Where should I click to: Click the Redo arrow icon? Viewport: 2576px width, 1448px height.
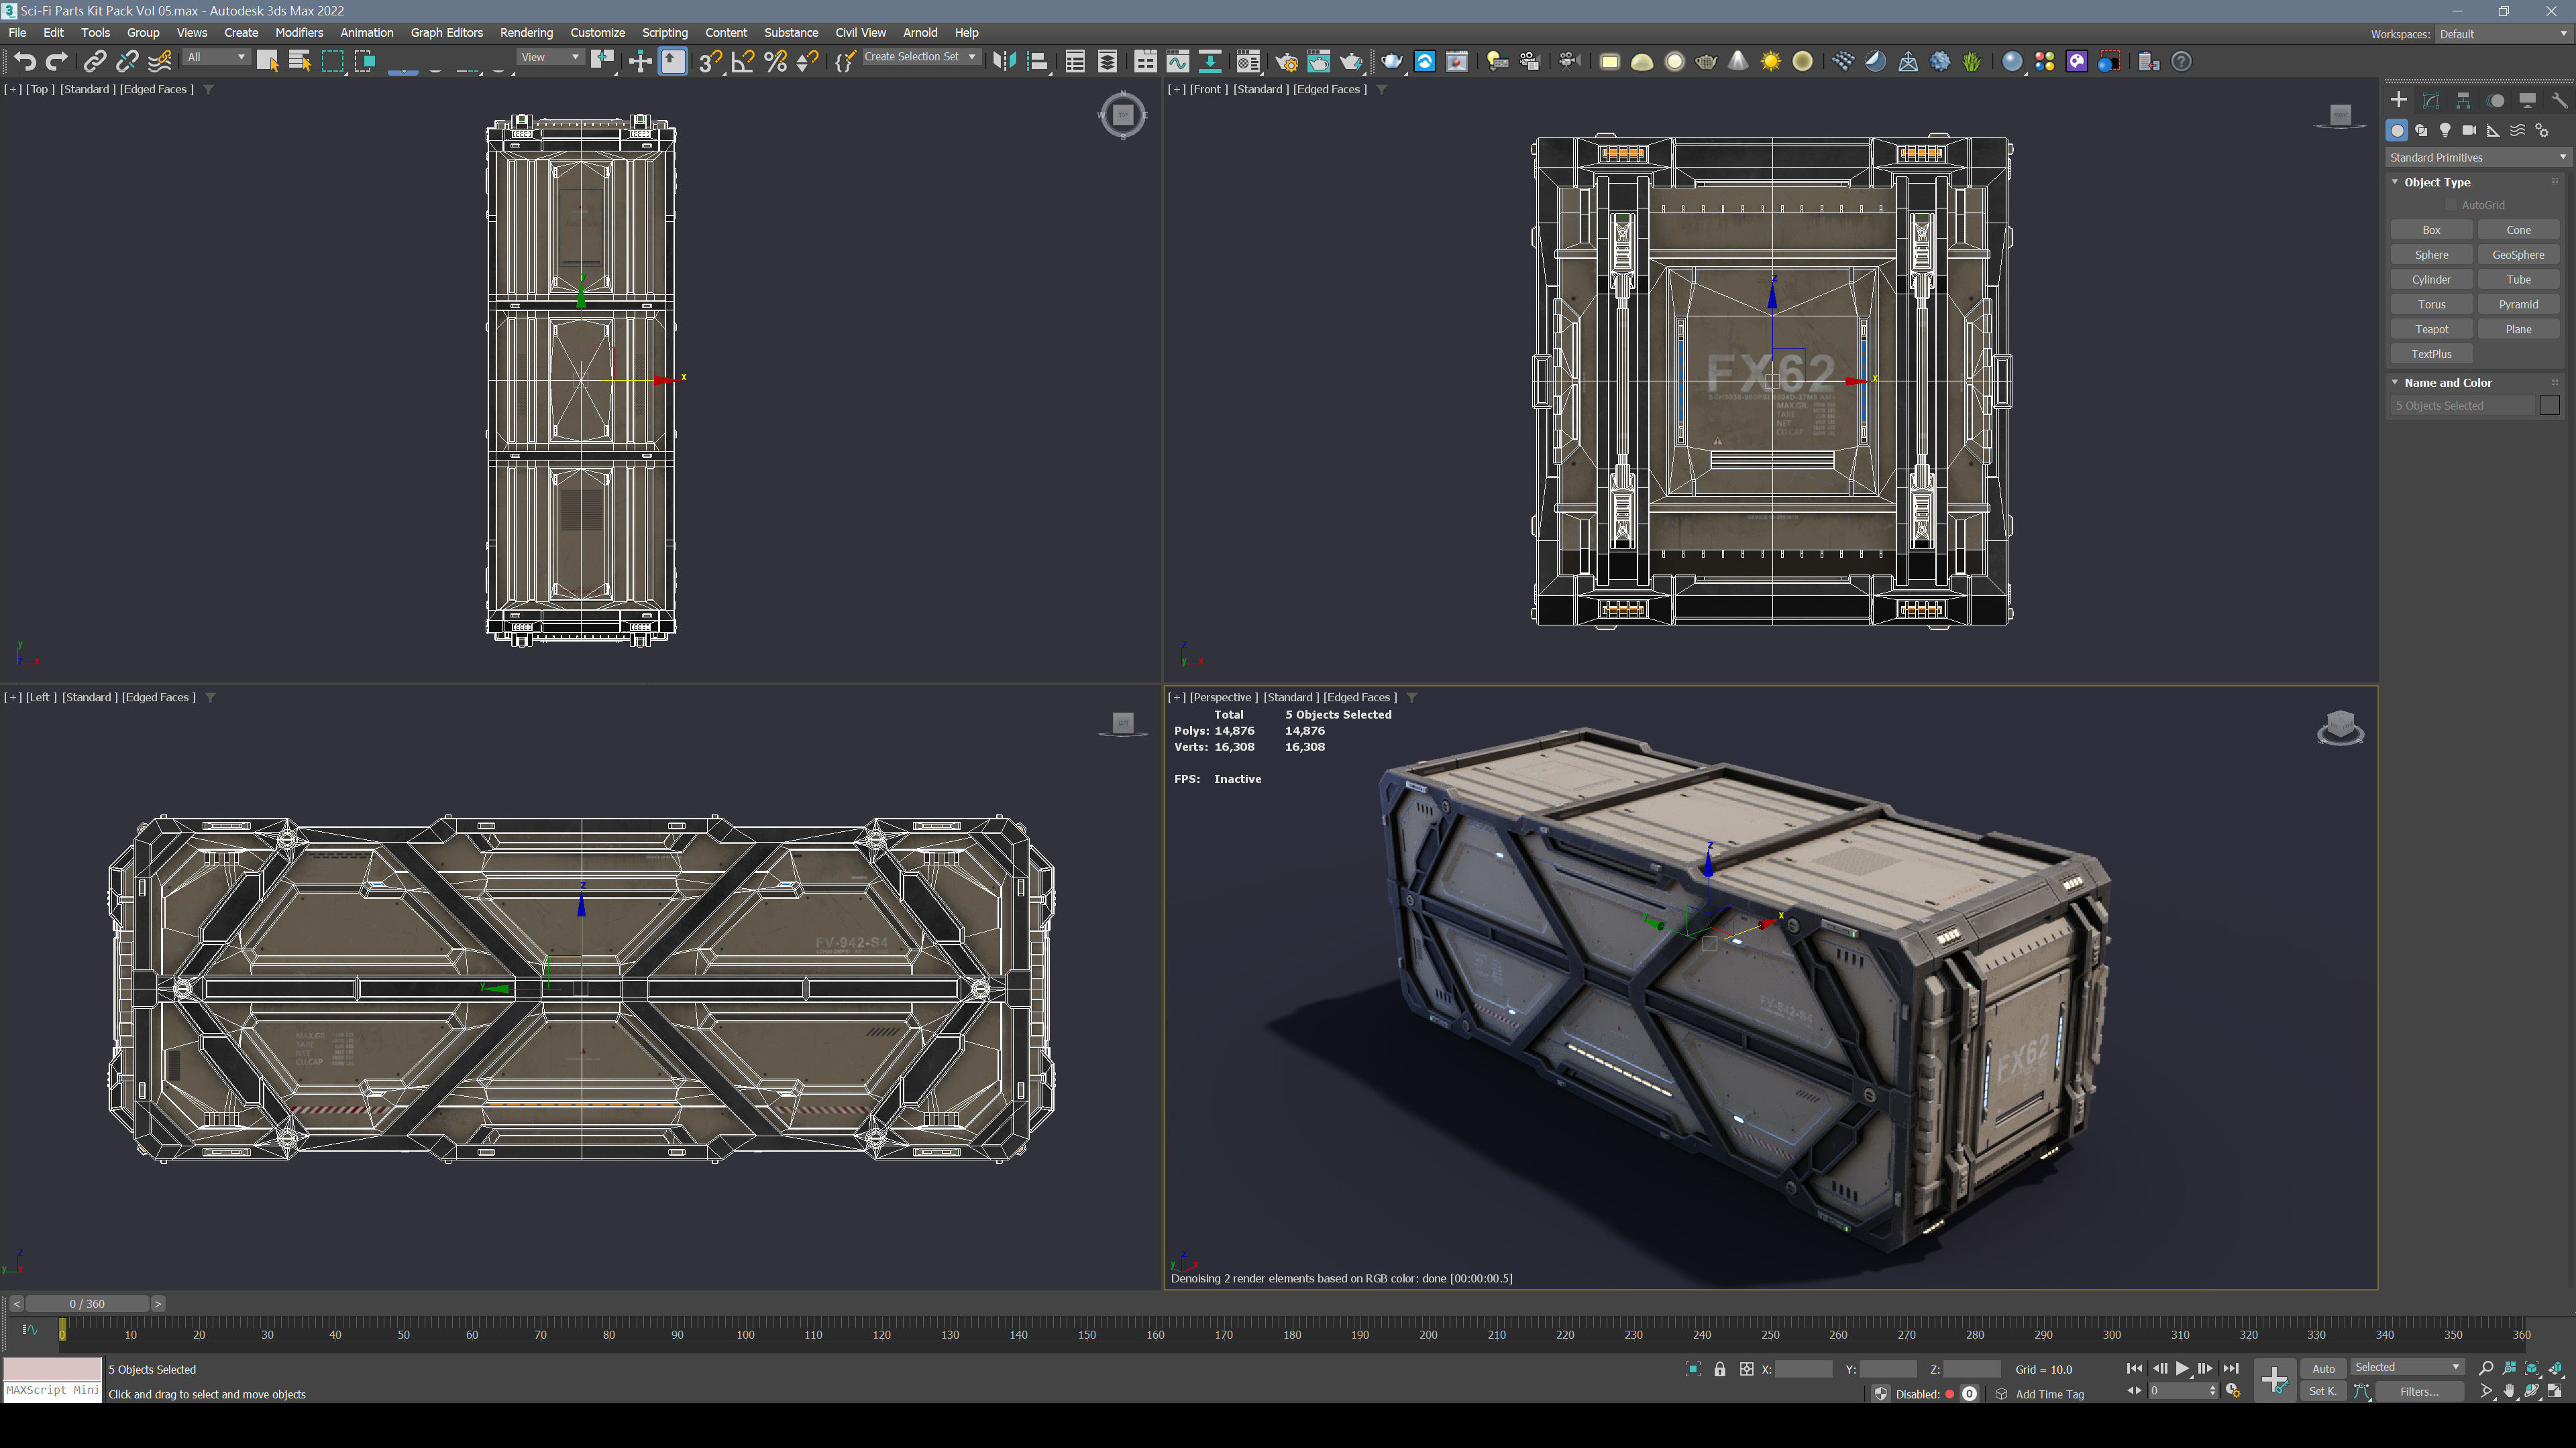point(57,61)
